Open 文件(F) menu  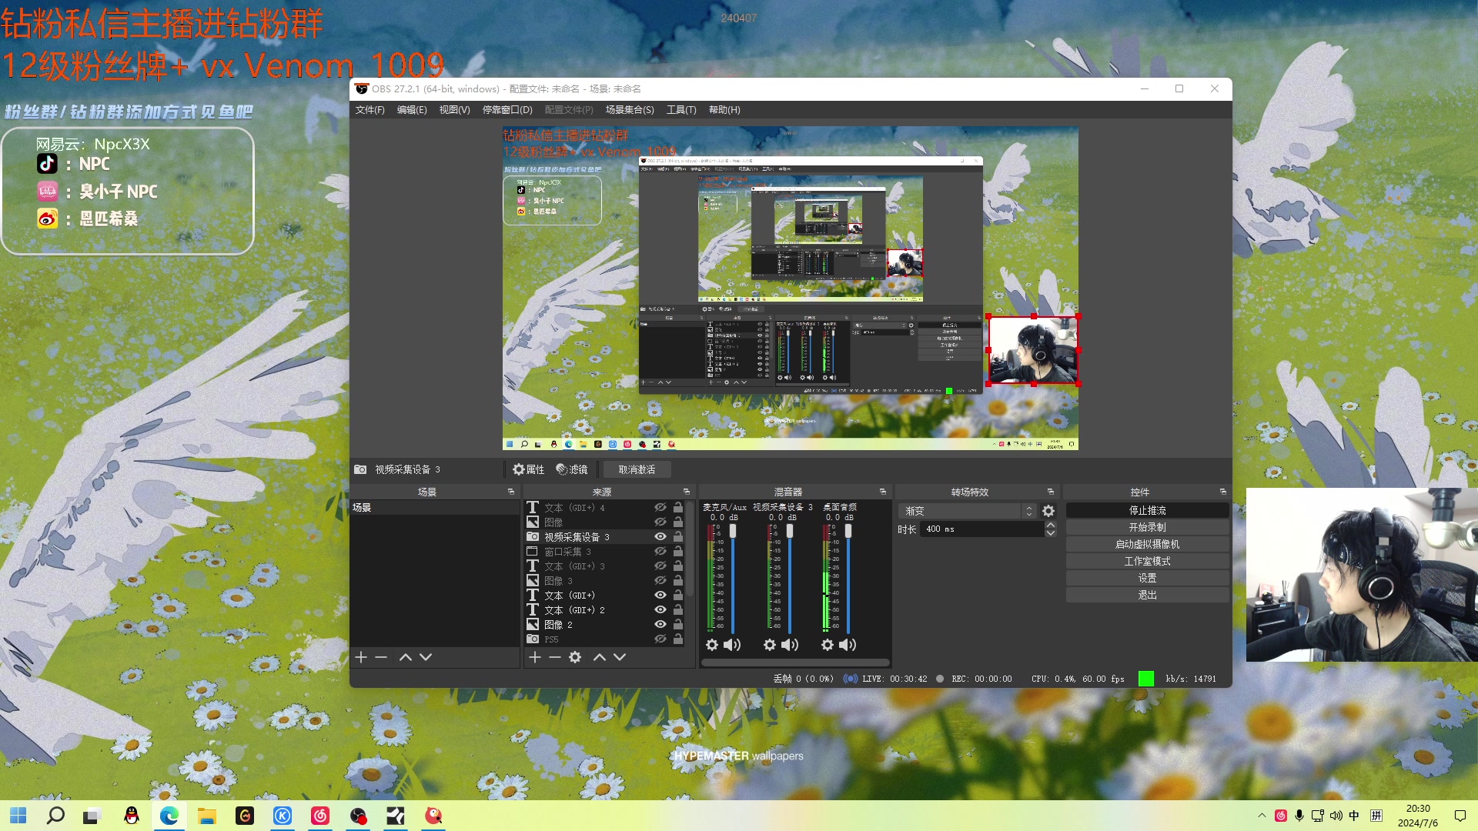pyautogui.click(x=370, y=110)
